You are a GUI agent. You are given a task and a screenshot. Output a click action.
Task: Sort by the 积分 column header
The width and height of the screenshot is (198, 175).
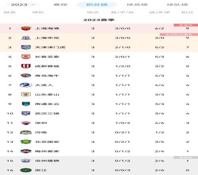[x=187, y=12]
